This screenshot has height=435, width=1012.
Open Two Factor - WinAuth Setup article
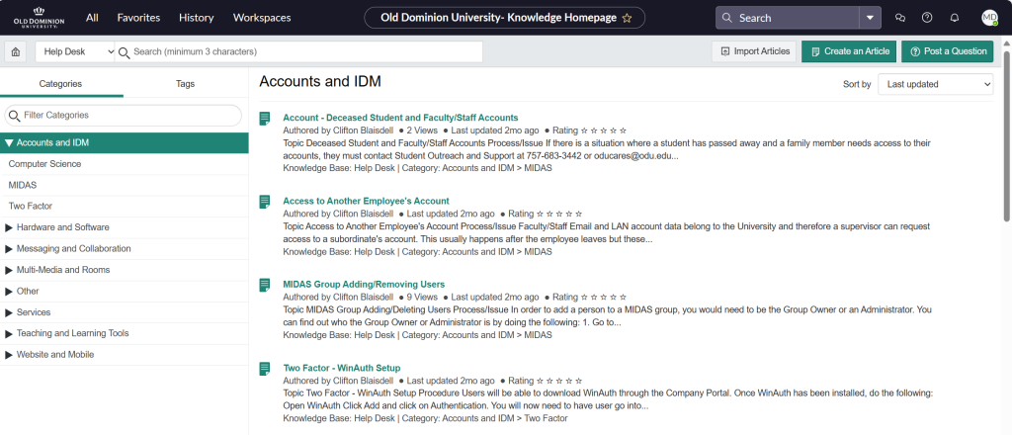341,368
